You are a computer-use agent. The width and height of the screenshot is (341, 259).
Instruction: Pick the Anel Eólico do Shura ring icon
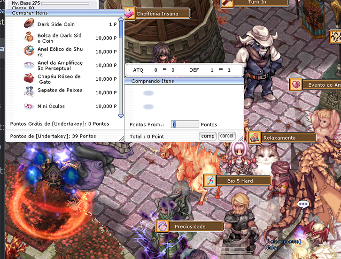pyautogui.click(x=29, y=51)
